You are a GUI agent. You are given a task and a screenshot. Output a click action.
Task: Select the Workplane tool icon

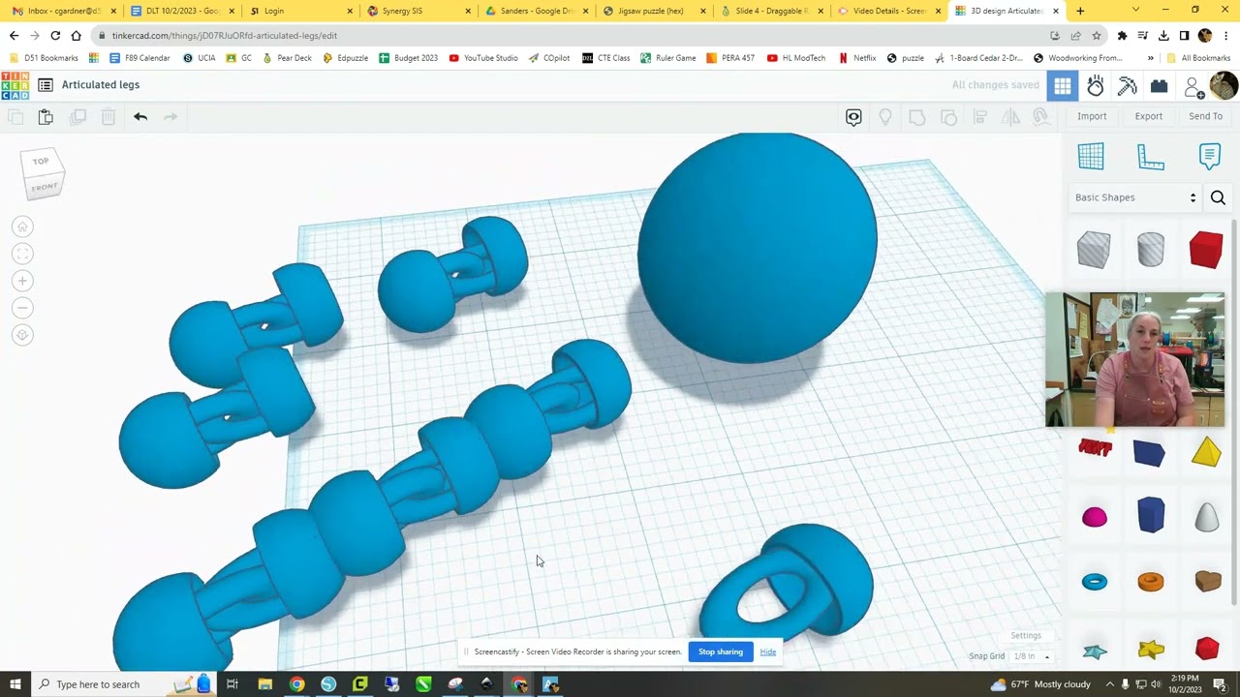coord(1091,156)
